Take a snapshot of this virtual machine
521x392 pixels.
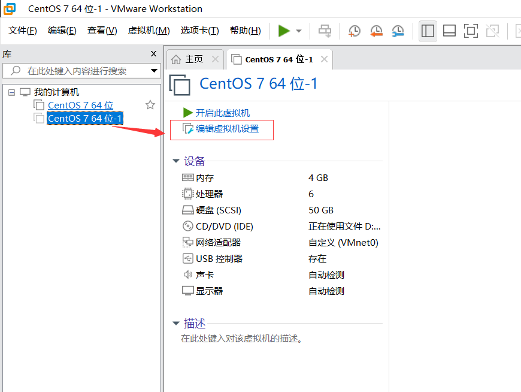pyautogui.click(x=355, y=31)
